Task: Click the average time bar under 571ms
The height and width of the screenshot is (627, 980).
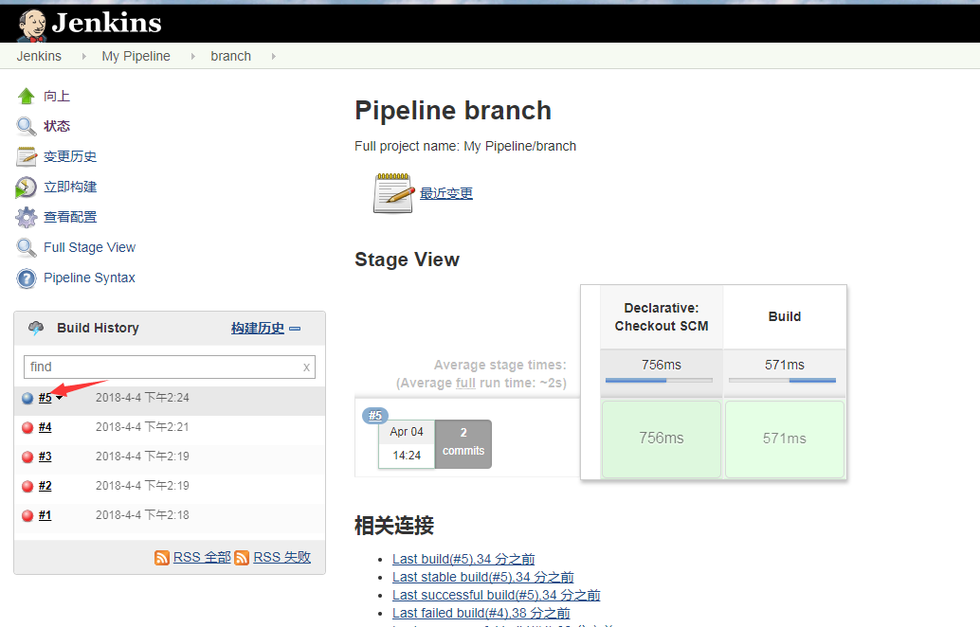Action: pyautogui.click(x=782, y=381)
